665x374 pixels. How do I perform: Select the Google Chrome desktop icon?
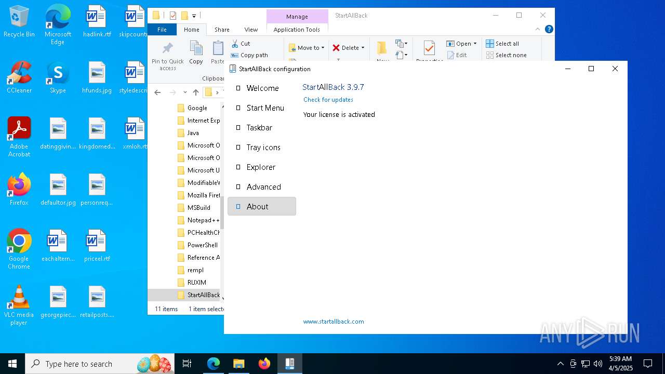pos(19,249)
